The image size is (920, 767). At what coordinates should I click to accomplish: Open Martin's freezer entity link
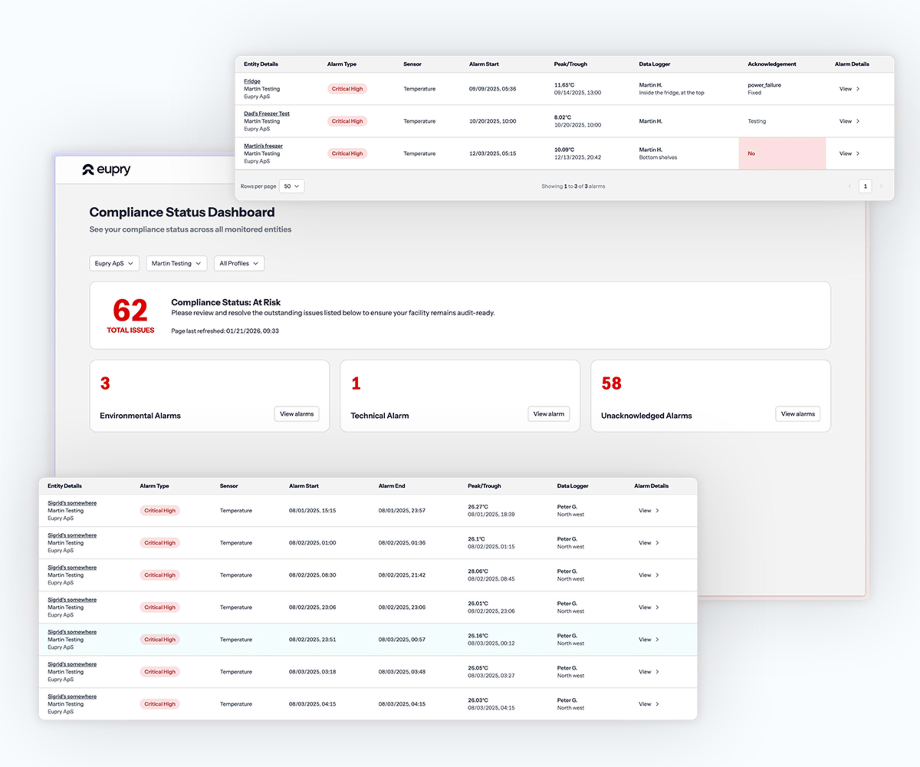click(263, 146)
